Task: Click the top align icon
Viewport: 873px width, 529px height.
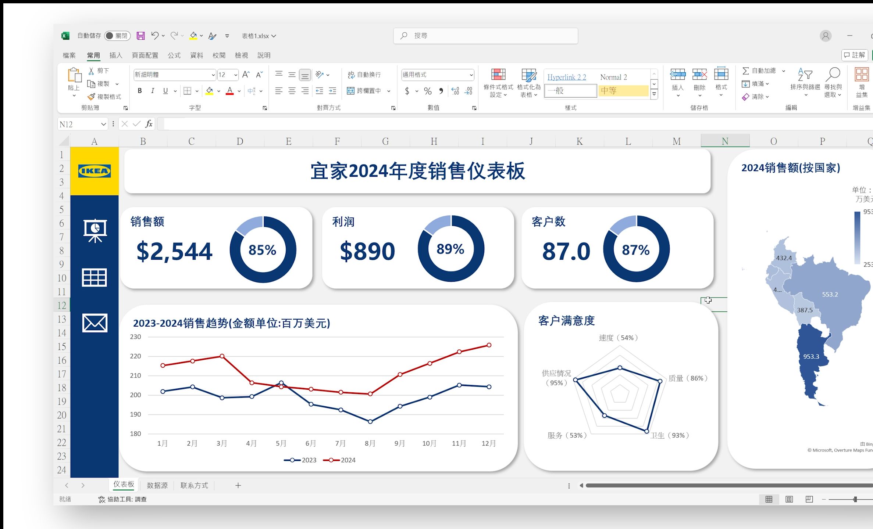Action: (x=279, y=75)
